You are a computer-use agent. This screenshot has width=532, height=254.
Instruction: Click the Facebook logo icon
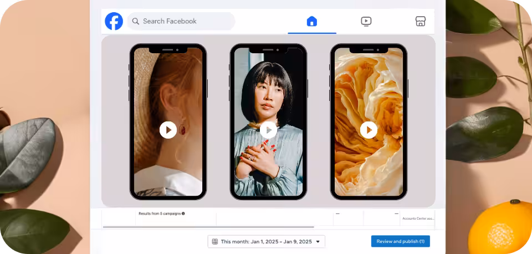tap(114, 21)
